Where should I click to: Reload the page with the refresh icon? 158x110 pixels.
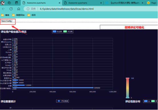(11, 9)
